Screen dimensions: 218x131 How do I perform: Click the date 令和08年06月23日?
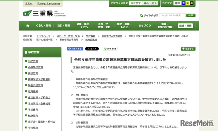(179, 55)
